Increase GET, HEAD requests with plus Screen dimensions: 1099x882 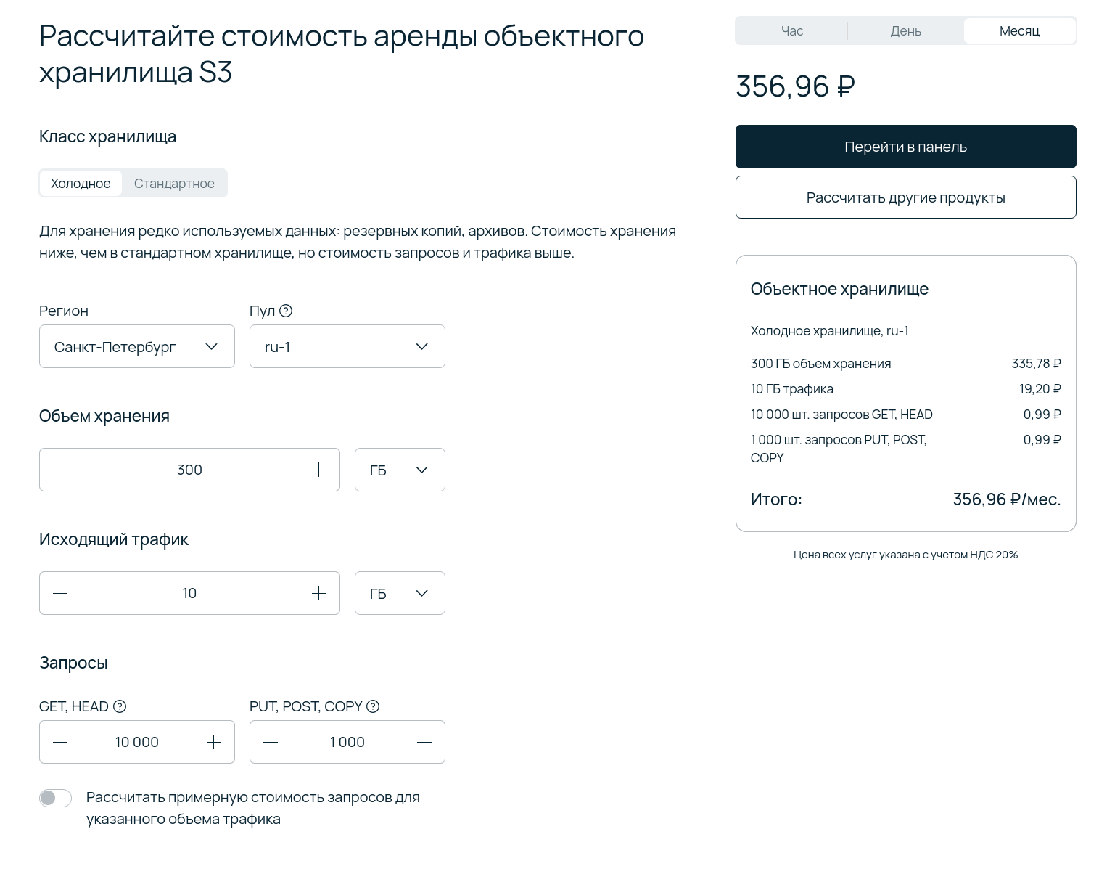click(214, 742)
